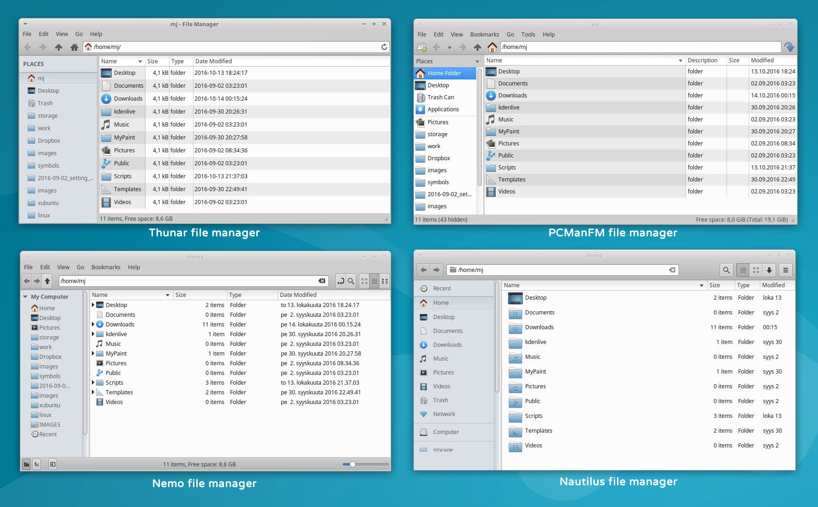
Task: Click the PCManFM new tab icon
Action: click(x=421, y=47)
